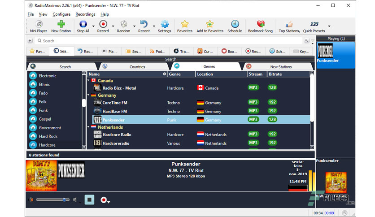375x217 pixels.
Task: Collapse the Canada group
Action: (88, 81)
